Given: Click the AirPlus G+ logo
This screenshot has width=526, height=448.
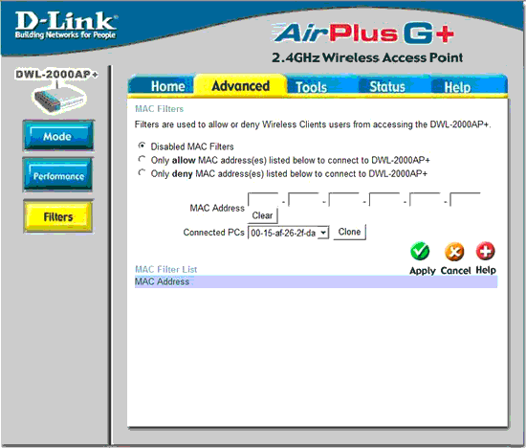Looking at the screenshot, I should tap(363, 34).
